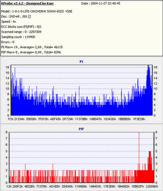
Task: Click the Errors : 0 line
Action: tap(8, 42)
